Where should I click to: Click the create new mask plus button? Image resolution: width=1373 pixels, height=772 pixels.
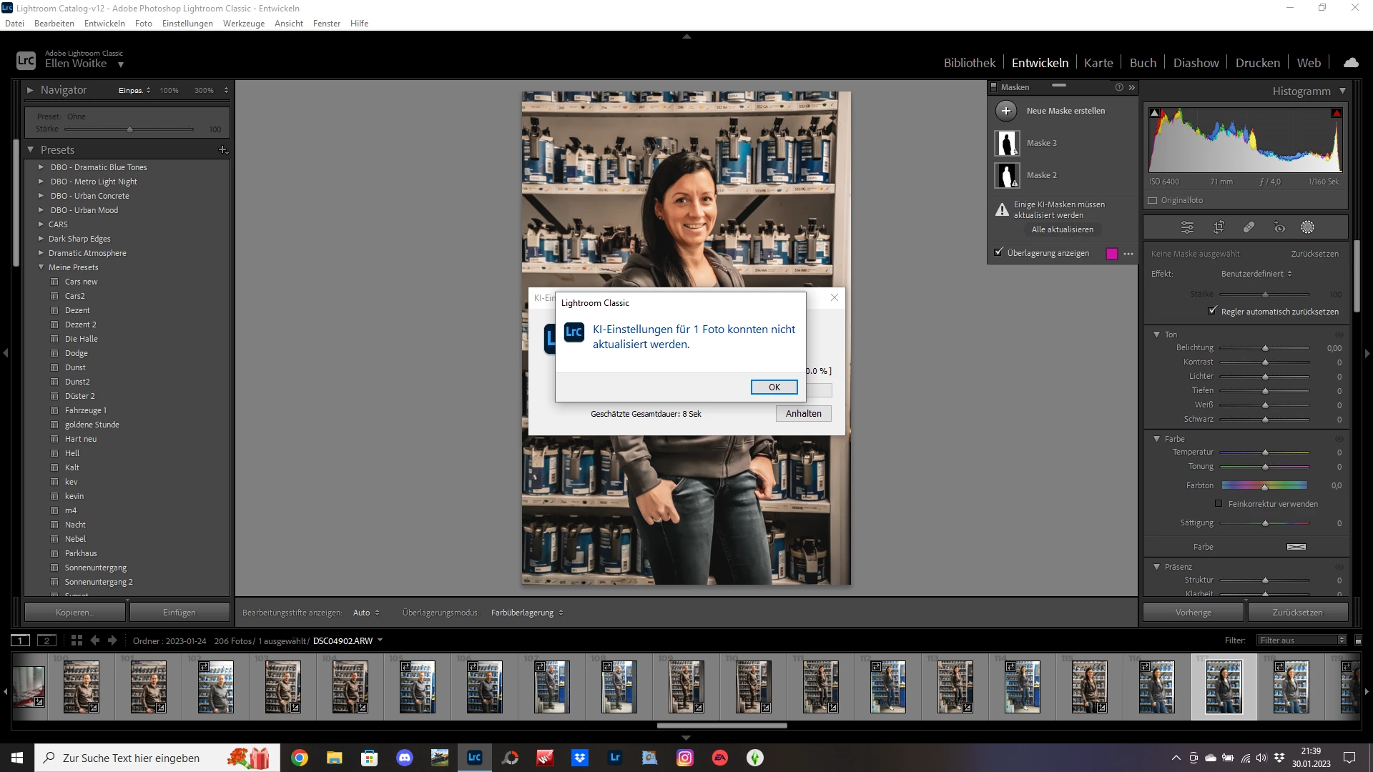tap(1006, 111)
